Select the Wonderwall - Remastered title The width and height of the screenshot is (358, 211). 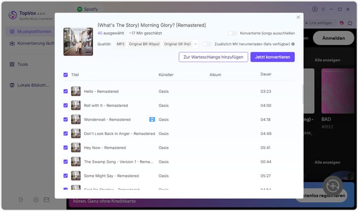107,119
